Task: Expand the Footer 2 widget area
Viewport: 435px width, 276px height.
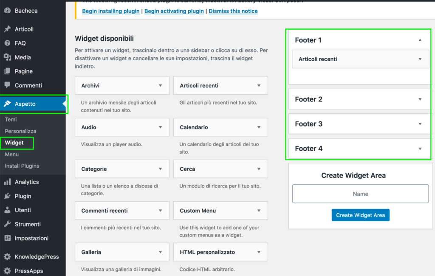Action: click(420, 99)
